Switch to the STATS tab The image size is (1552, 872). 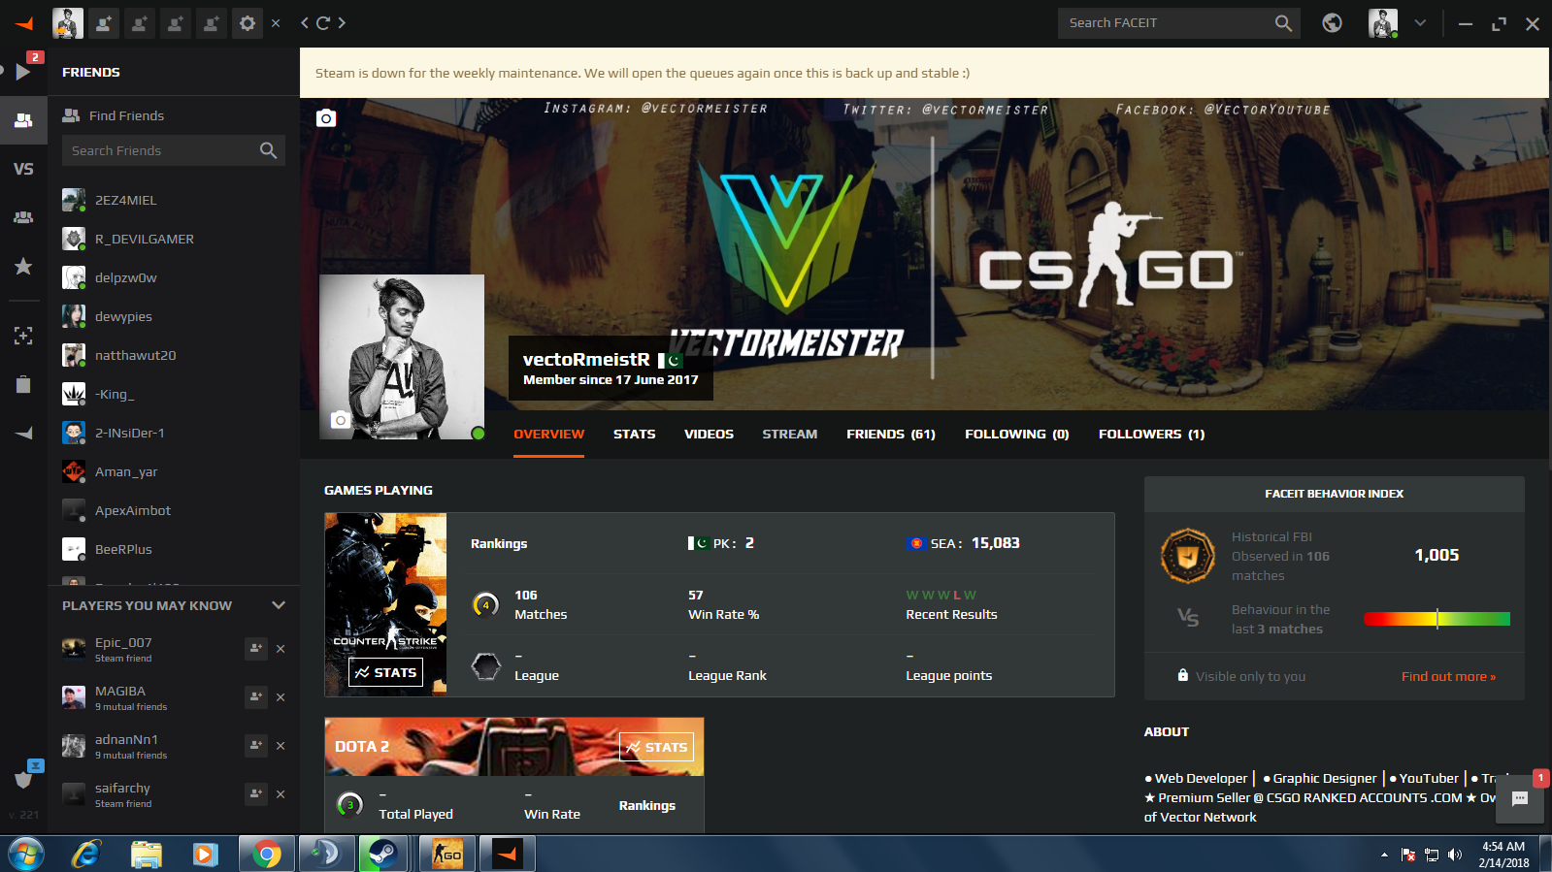[635, 435]
